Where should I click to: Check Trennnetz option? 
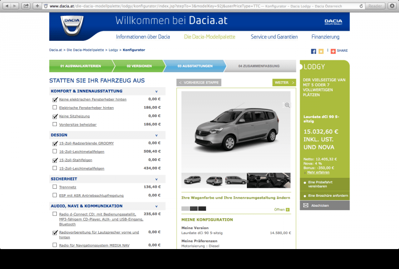point(55,187)
